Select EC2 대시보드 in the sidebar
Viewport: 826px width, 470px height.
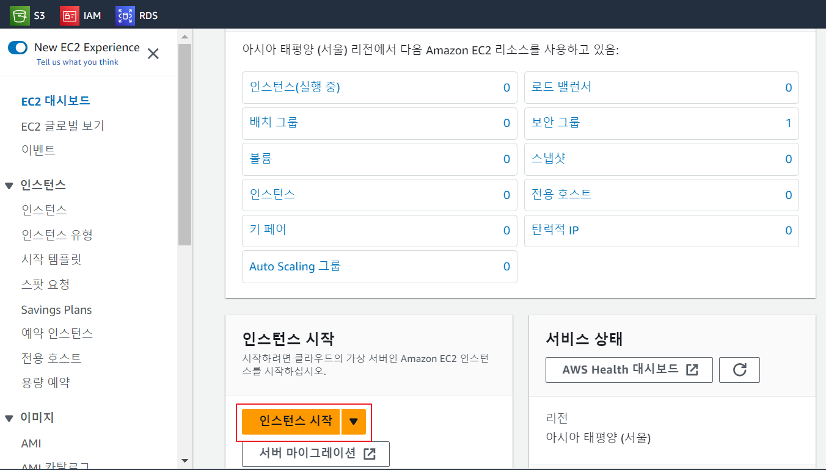click(x=56, y=101)
